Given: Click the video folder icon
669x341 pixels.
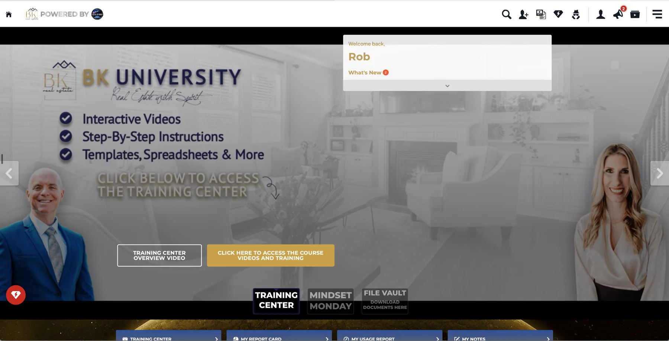Looking at the screenshot, I should (x=635, y=14).
